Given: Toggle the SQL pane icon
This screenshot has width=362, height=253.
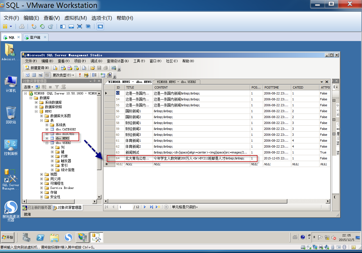Looking at the screenshot, I should tap(41, 75).
